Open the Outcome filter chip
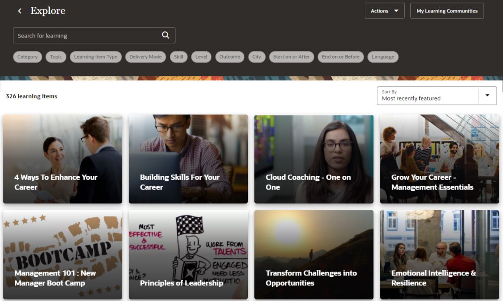503x301 pixels. click(x=230, y=57)
